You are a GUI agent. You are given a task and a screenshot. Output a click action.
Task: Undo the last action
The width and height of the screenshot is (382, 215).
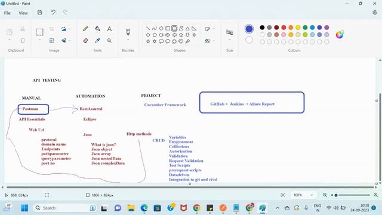53,13
